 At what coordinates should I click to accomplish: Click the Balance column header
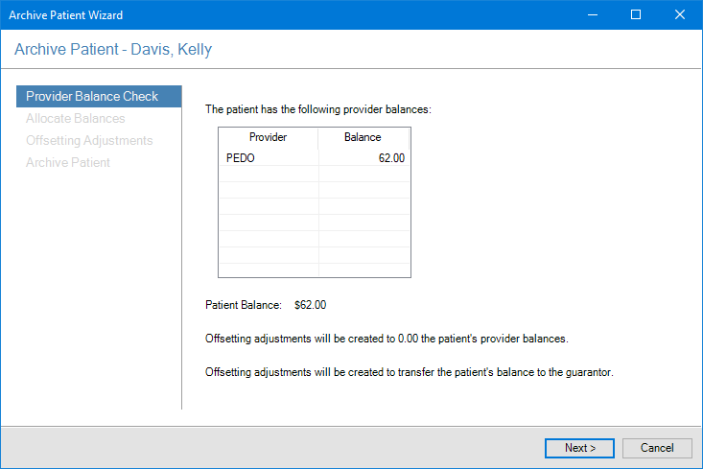pyautogui.click(x=363, y=137)
